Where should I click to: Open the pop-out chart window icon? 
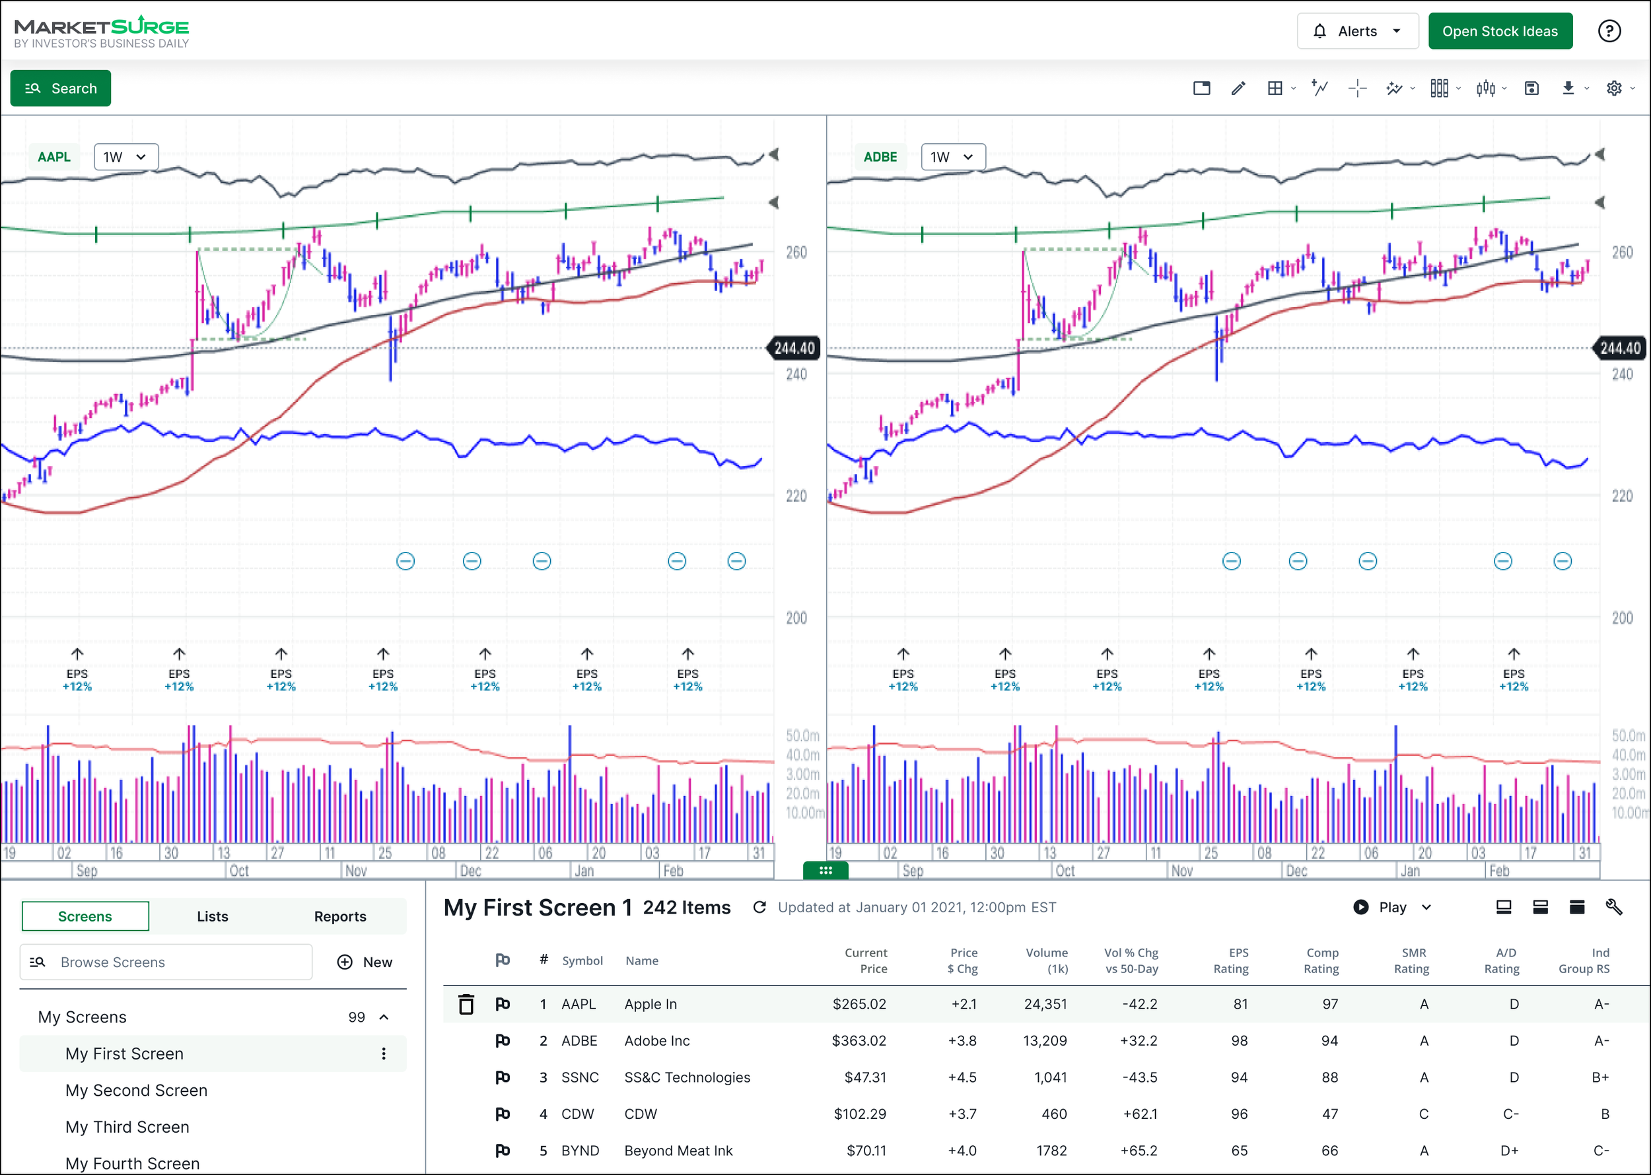tap(1201, 88)
